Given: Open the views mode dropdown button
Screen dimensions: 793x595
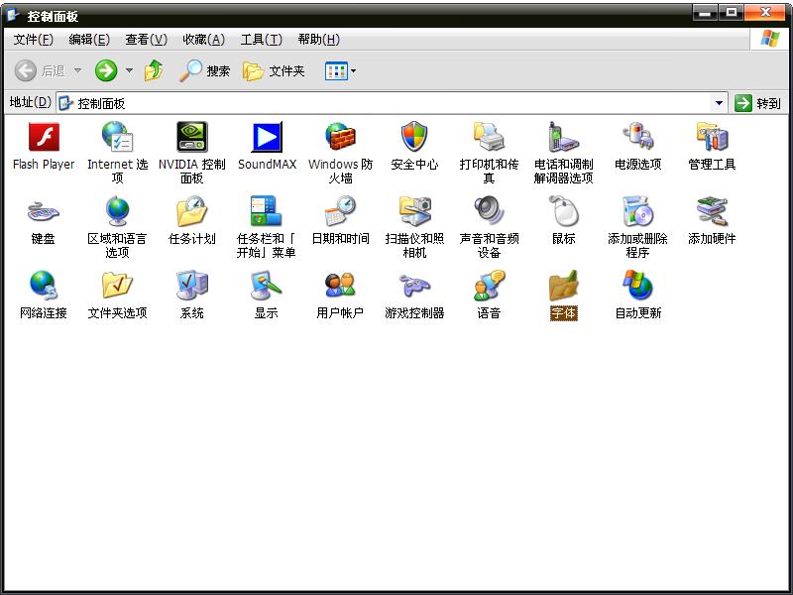Looking at the screenshot, I should pyautogui.click(x=340, y=71).
